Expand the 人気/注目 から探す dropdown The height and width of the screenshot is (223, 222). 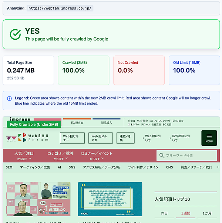coord(24,155)
